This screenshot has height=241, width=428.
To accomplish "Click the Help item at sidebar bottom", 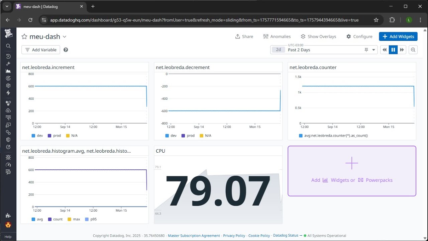I will tap(8, 237).
